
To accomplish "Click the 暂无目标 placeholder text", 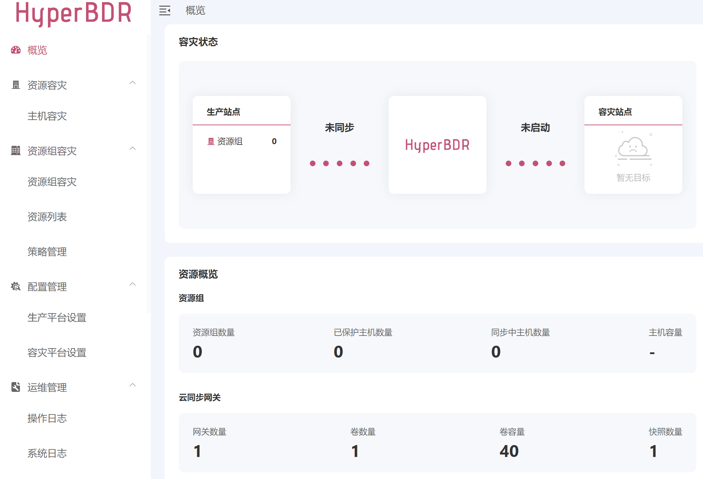I will (633, 178).
